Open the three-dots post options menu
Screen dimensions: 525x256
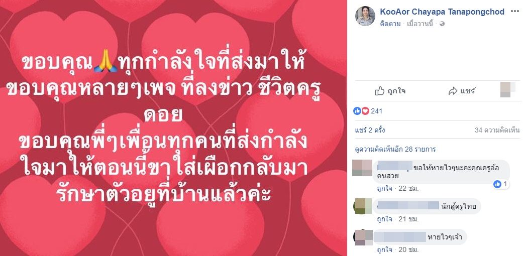pyautogui.click(x=514, y=12)
